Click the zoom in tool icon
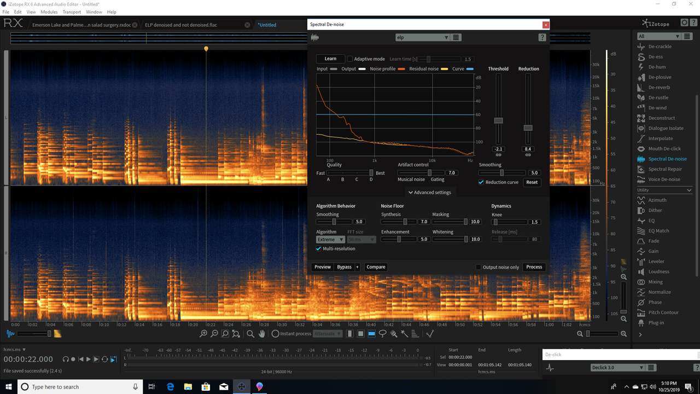 pos(203,333)
